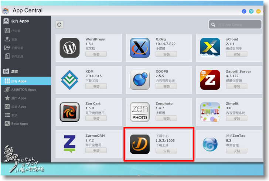Screen dimensions: 269x181
Task: Select ASUSTOR Apps in sidebar
Action: pyautogui.click(x=26, y=89)
